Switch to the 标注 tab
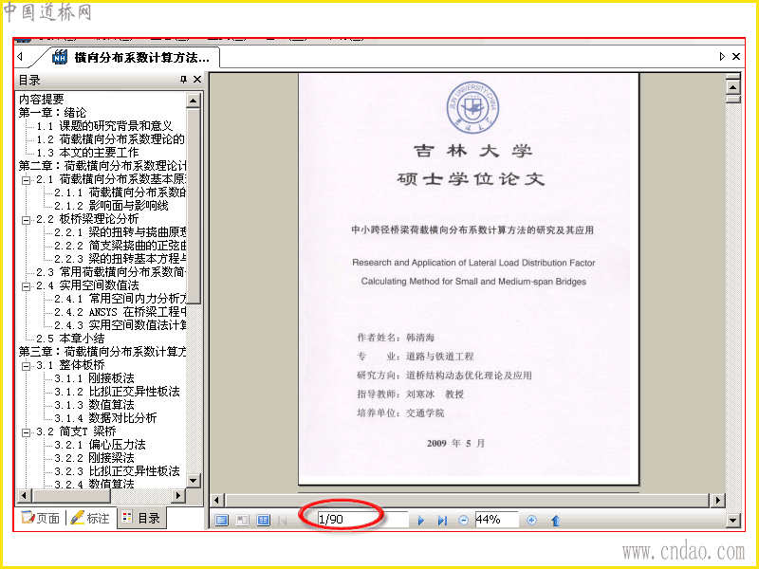Image resolution: width=759 pixels, height=569 pixels. (x=90, y=518)
